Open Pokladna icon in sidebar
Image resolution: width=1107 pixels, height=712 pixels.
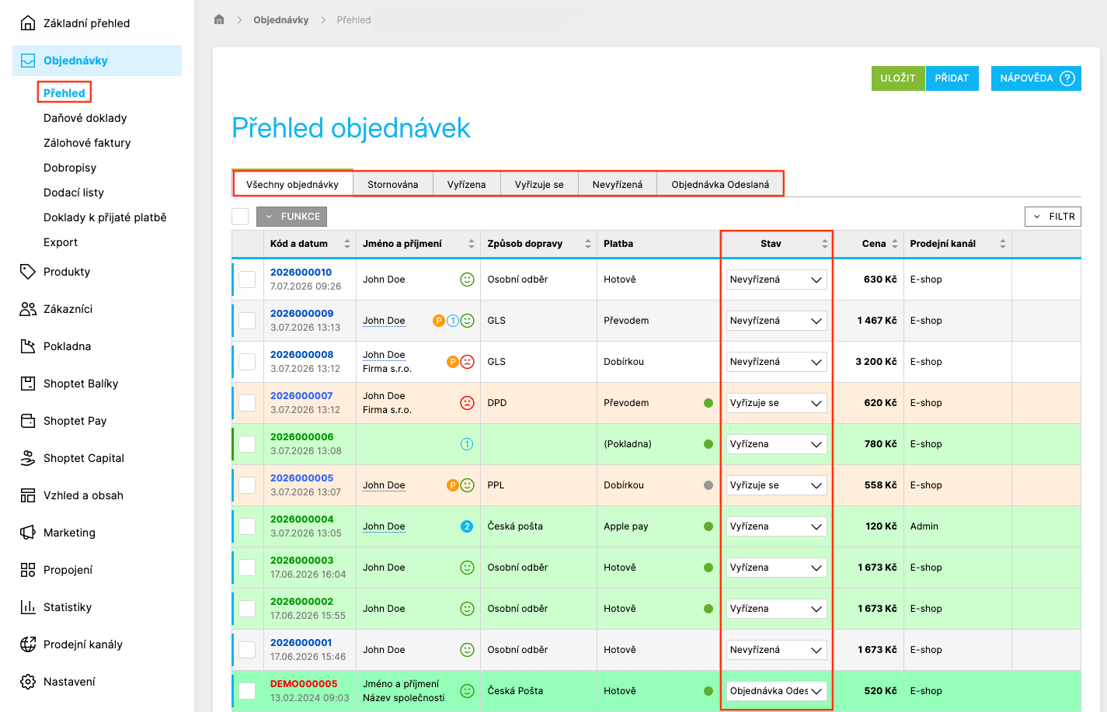[28, 346]
